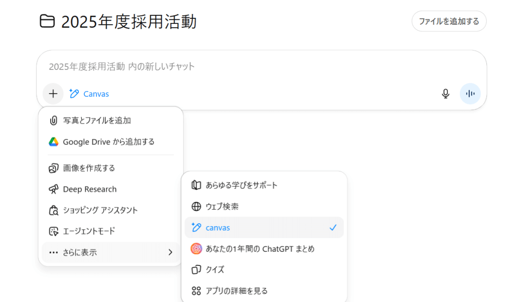The image size is (508, 302).
Task: Uncheck the canvas checkmark in submenu
Action: (x=333, y=228)
